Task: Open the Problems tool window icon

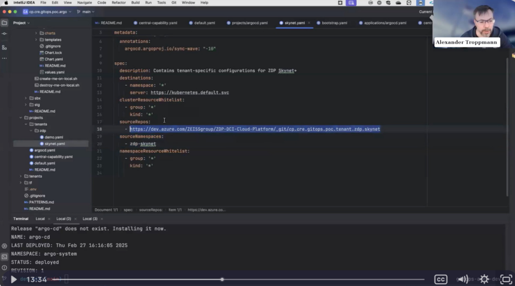Action: (x=4, y=268)
